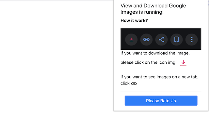
Task: Click "If you want to download the image," text
Action: click(x=155, y=53)
